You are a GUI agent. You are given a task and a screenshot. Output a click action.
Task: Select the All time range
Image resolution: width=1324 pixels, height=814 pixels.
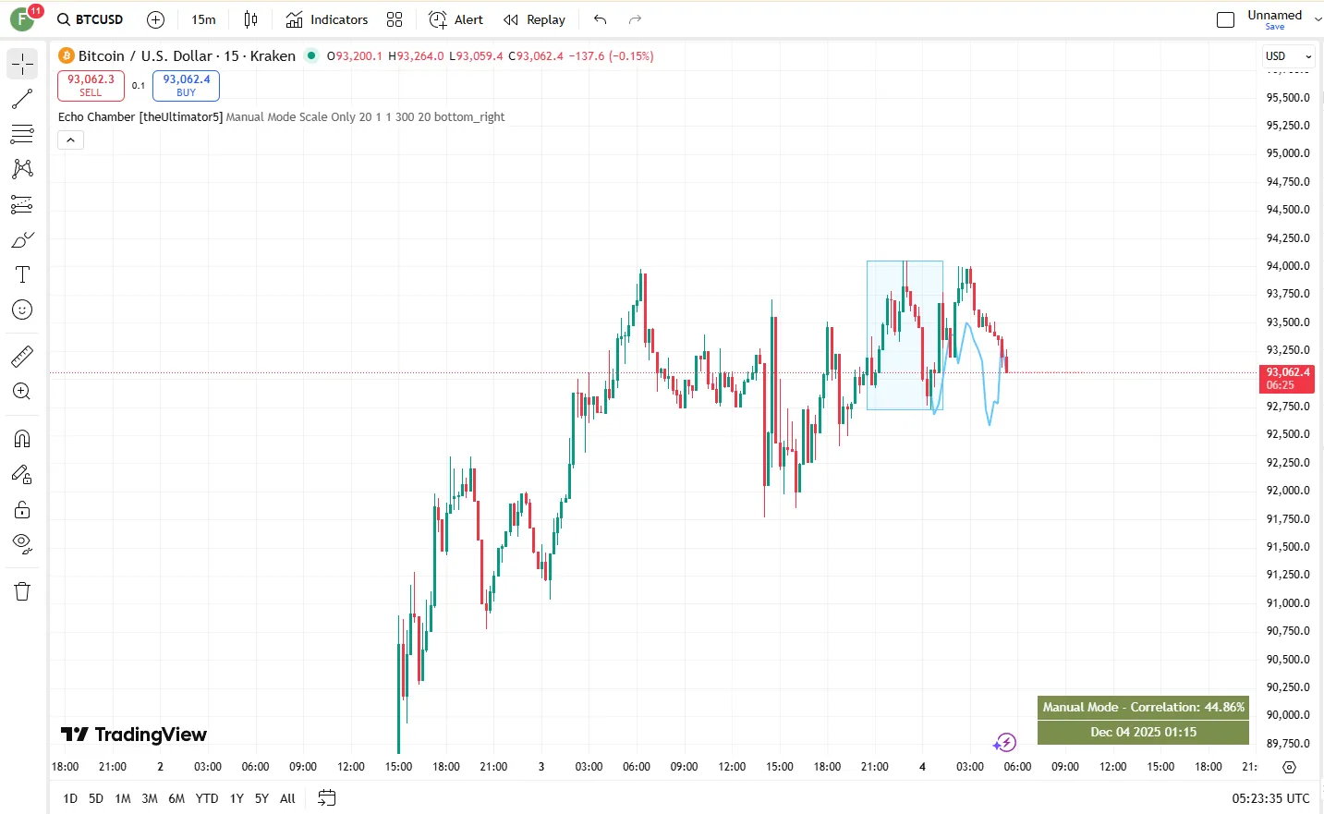[287, 798]
